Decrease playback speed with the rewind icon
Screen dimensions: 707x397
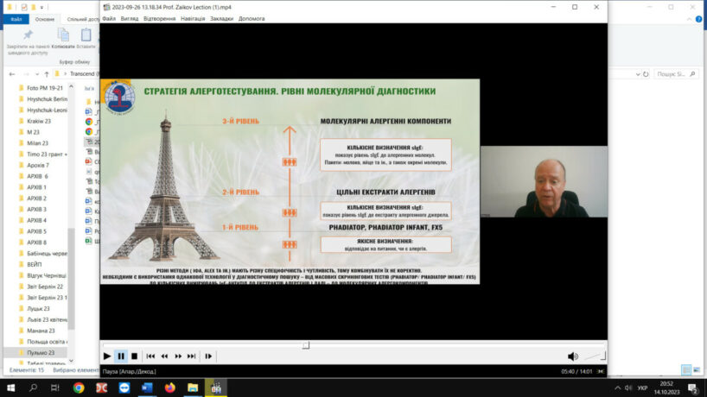point(164,356)
